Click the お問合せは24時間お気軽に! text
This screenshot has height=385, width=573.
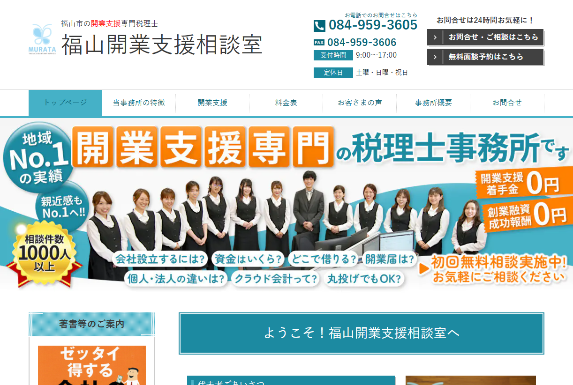(x=485, y=20)
